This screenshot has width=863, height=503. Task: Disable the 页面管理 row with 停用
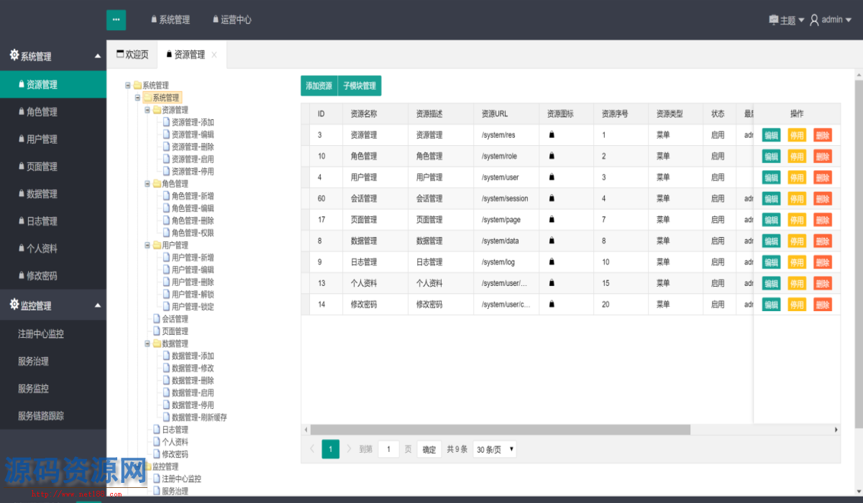797,220
